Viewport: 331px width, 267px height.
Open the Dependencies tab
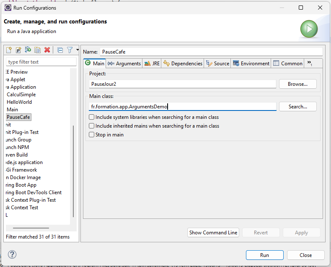pos(183,64)
